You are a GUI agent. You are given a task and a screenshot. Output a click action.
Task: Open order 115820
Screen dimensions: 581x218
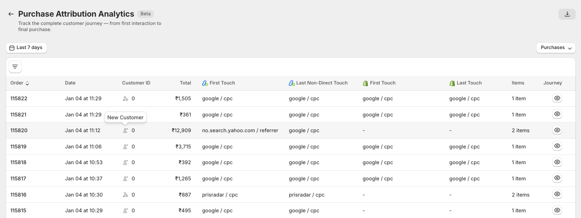coord(18,130)
